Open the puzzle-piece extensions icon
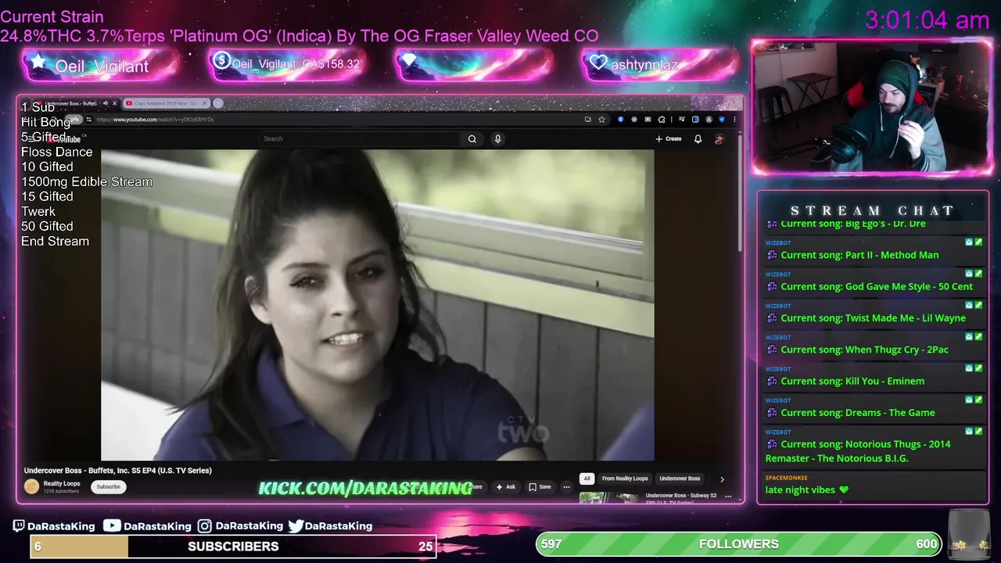 pos(662,120)
